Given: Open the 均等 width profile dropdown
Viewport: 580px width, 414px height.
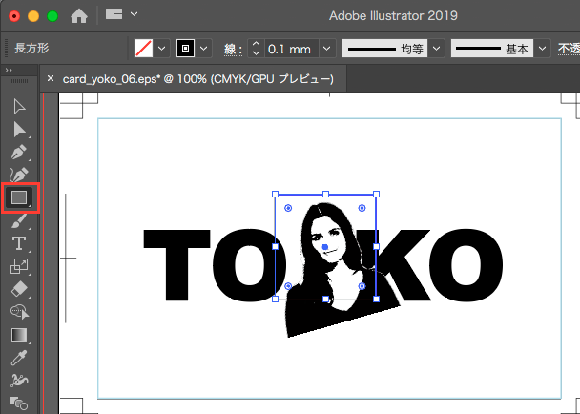Looking at the screenshot, I should (436, 48).
